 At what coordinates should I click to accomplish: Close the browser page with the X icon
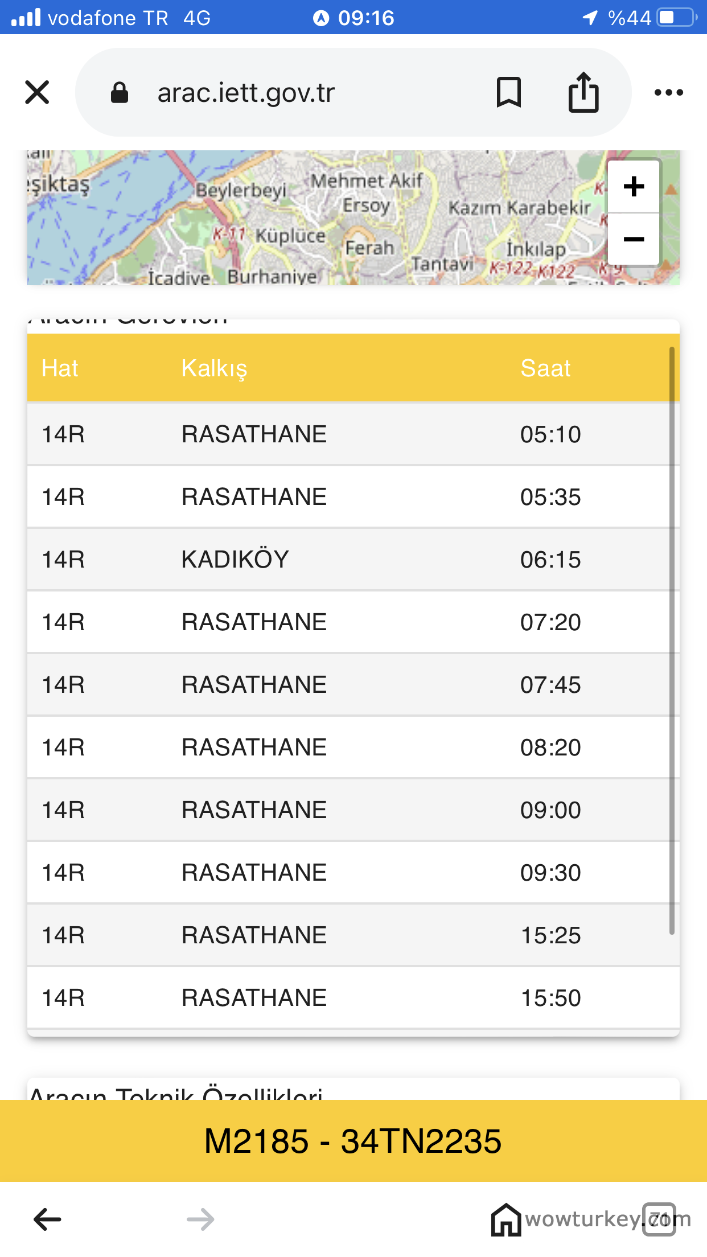tap(38, 92)
